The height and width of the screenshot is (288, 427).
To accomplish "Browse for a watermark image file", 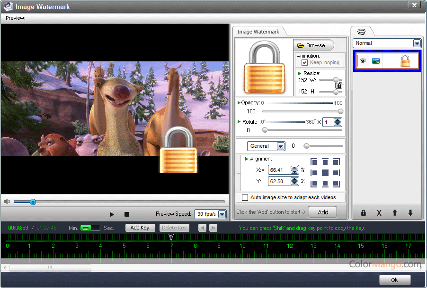I will click(x=314, y=45).
